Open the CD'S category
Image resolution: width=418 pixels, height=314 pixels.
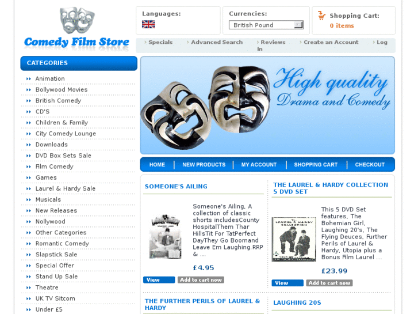(43, 111)
